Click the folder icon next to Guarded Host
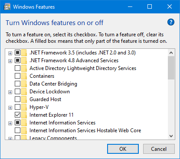180x159 pixels. 24,99
